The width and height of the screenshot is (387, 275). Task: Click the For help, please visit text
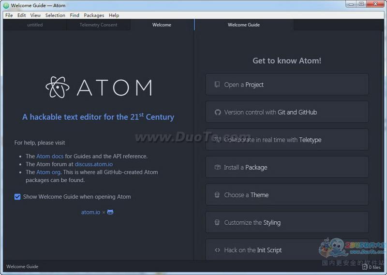point(40,143)
